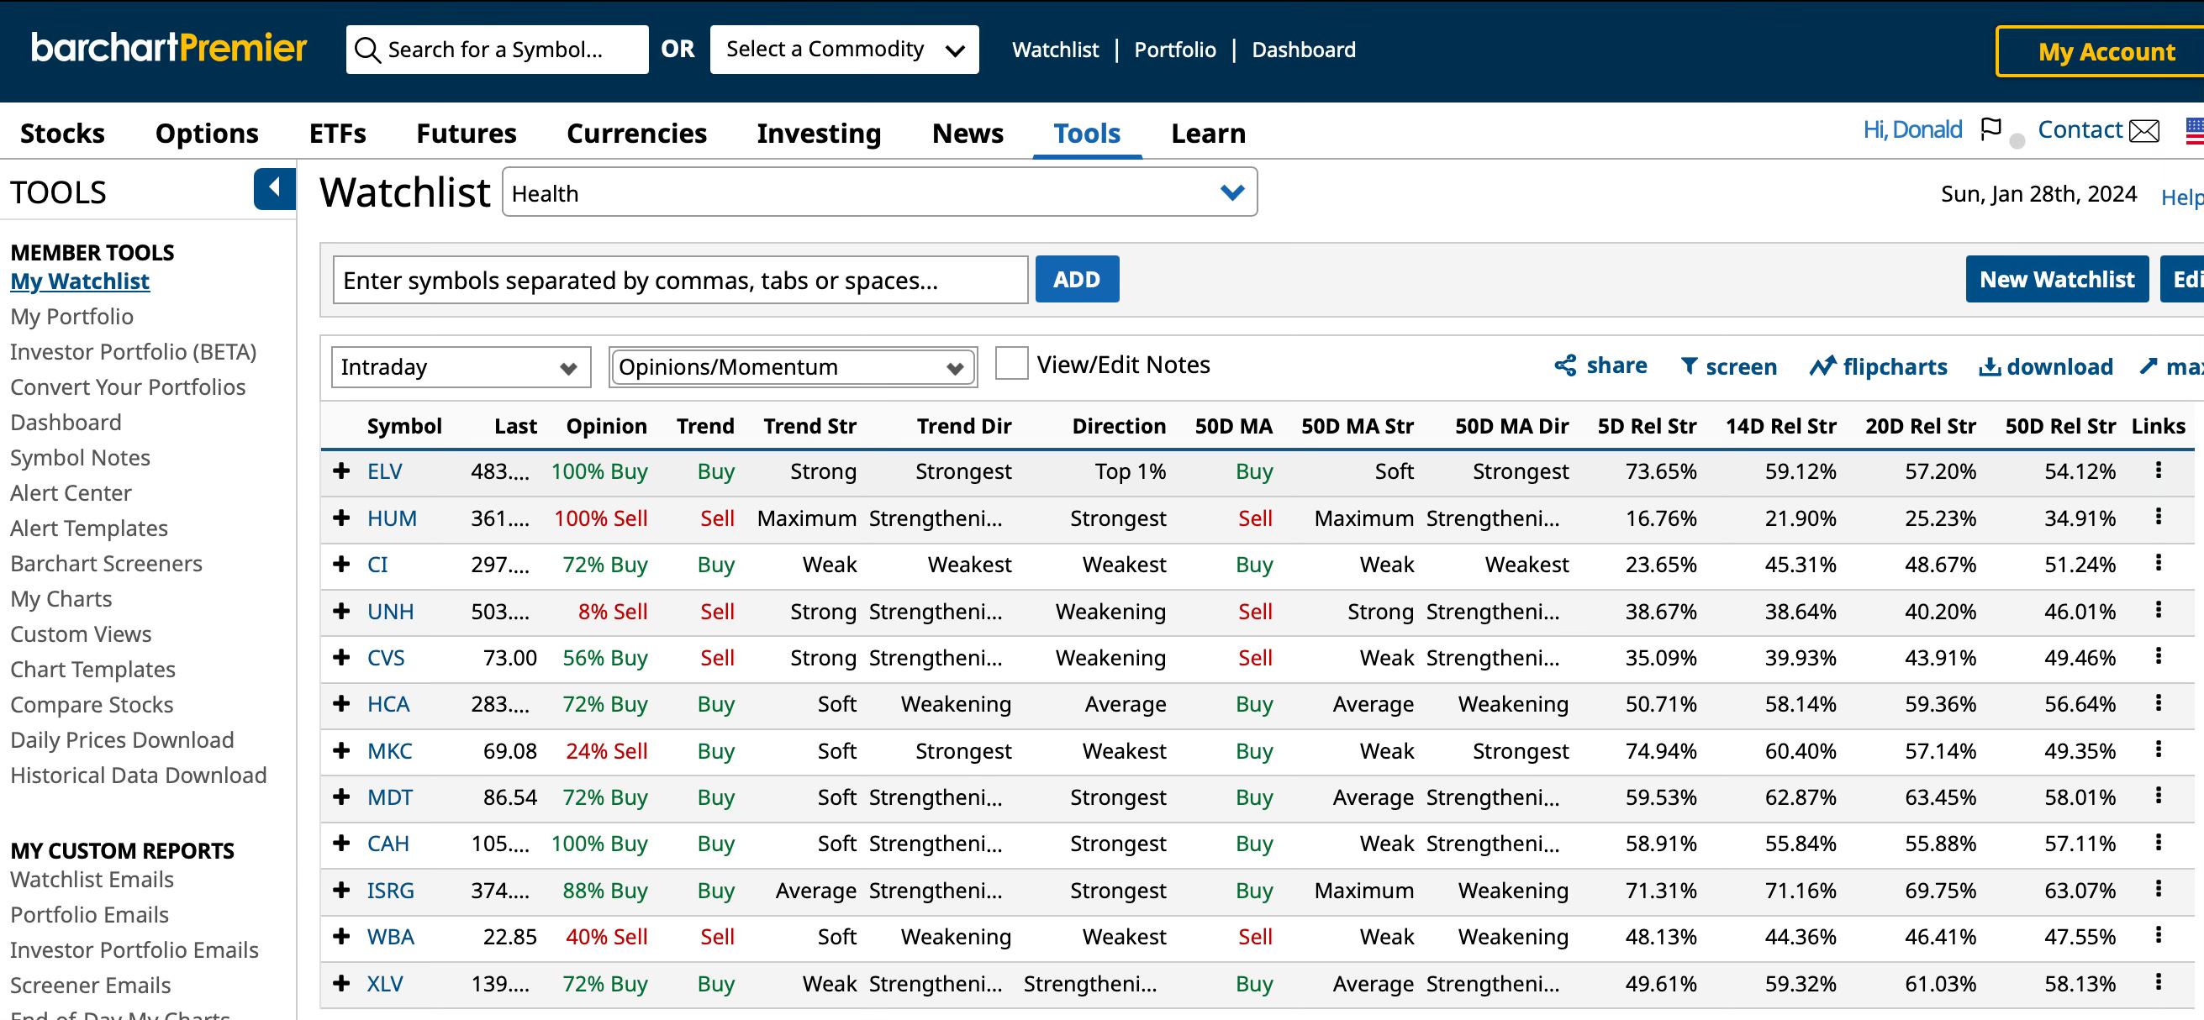Screen dimensions: 2204x1020
Task: Expand the XLV row plus icon
Action: (341, 983)
